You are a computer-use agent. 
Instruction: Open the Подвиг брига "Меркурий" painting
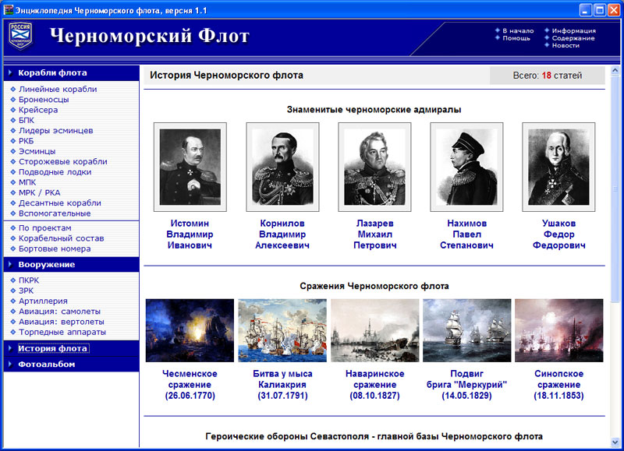click(466, 330)
